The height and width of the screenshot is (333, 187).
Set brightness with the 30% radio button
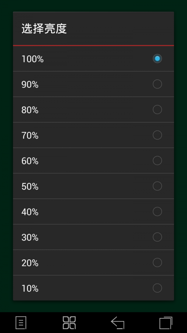pyautogui.click(x=157, y=237)
